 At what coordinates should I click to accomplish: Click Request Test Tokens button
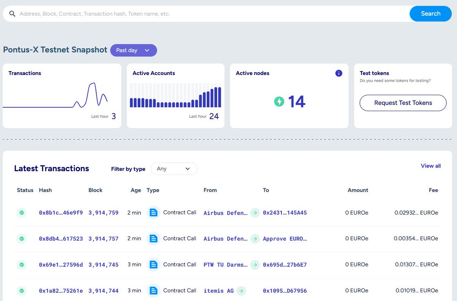(403, 103)
